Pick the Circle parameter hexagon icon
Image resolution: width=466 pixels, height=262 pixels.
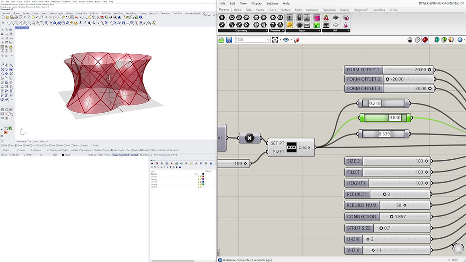(232, 18)
